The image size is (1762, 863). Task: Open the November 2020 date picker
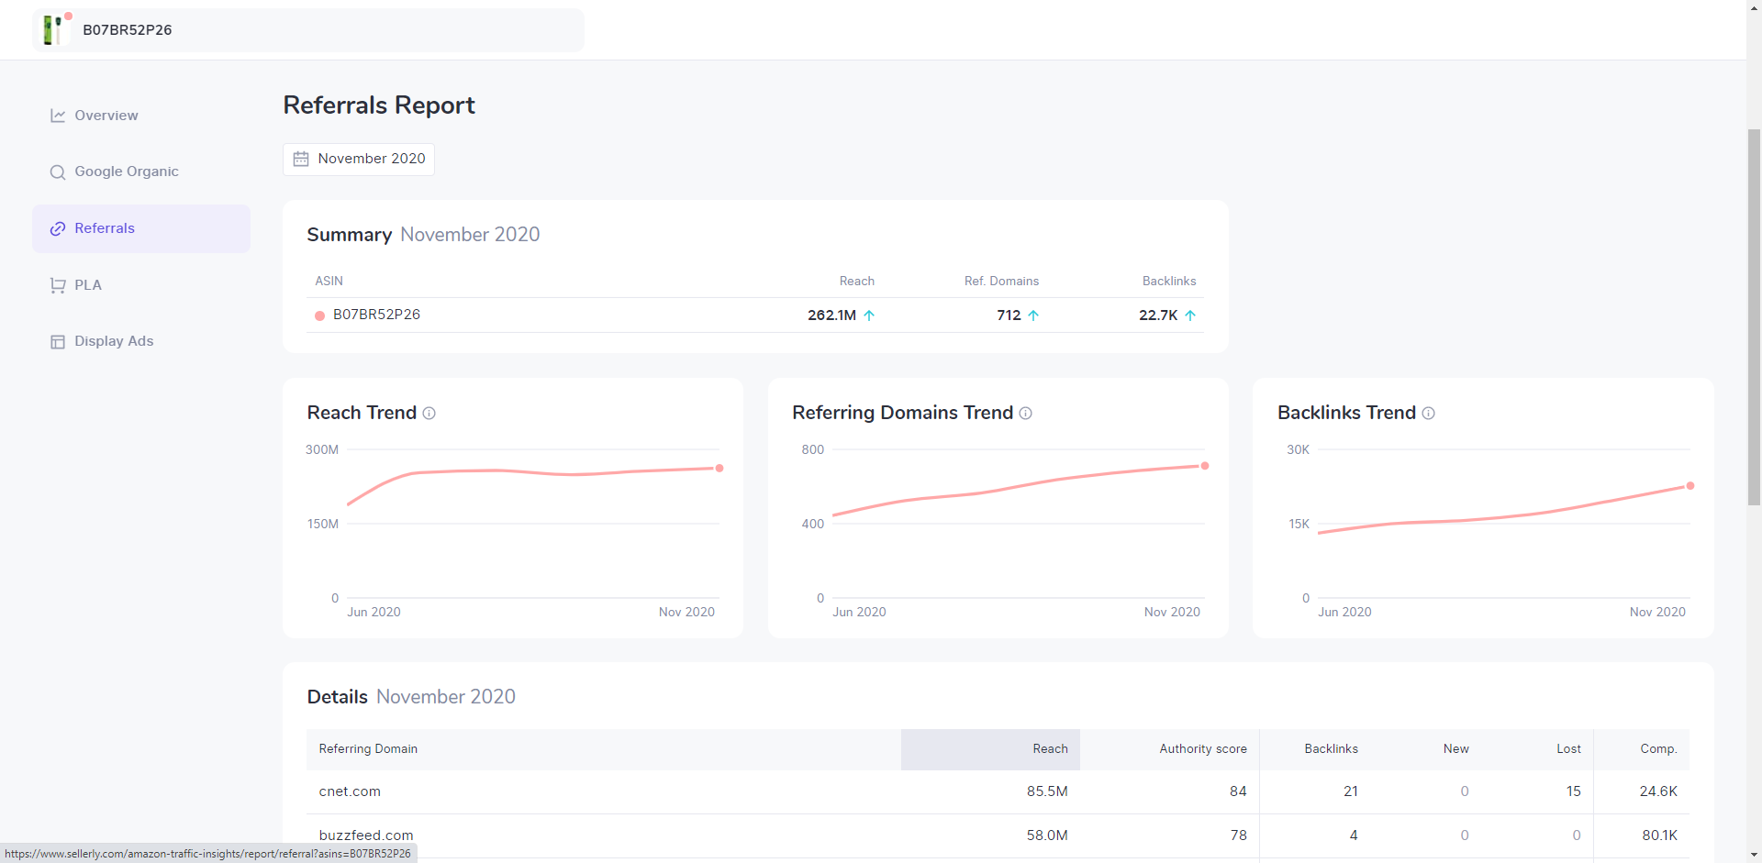[x=359, y=159]
